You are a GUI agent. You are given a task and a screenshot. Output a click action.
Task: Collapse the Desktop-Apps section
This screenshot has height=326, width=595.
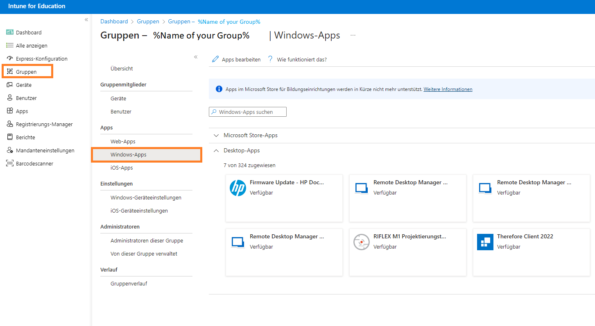click(216, 151)
